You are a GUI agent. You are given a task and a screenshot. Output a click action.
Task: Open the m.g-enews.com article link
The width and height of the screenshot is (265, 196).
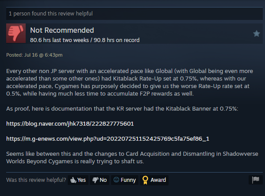108,139
